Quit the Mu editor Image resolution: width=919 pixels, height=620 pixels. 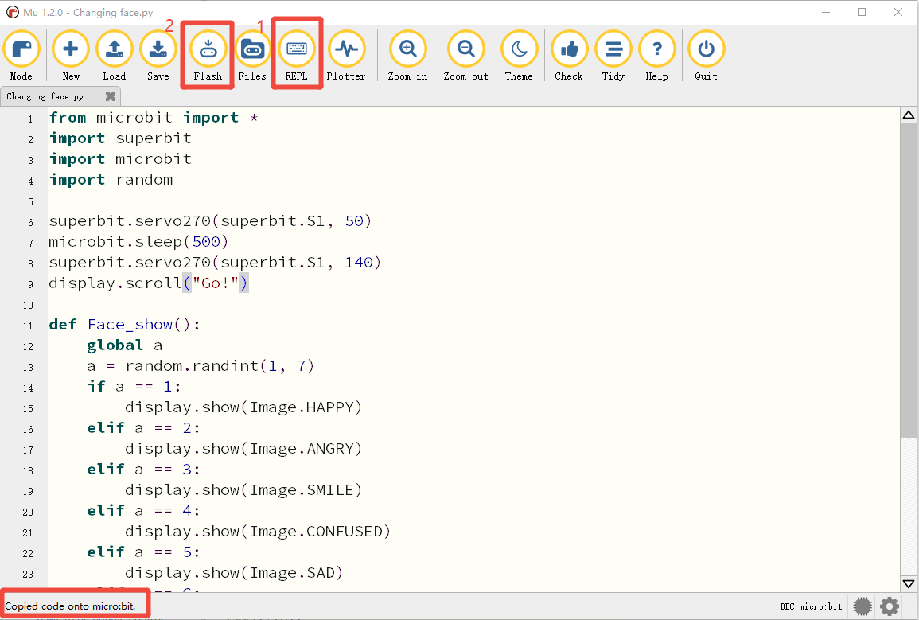(707, 56)
